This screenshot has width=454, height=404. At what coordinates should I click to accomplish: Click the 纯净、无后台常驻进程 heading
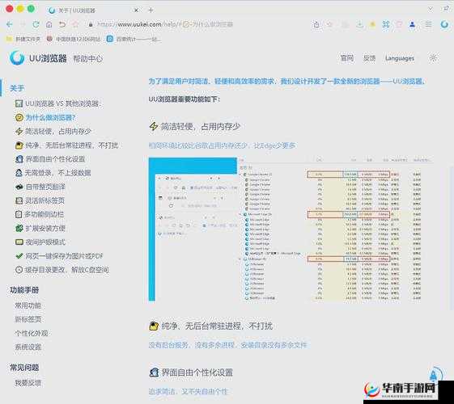point(217,326)
